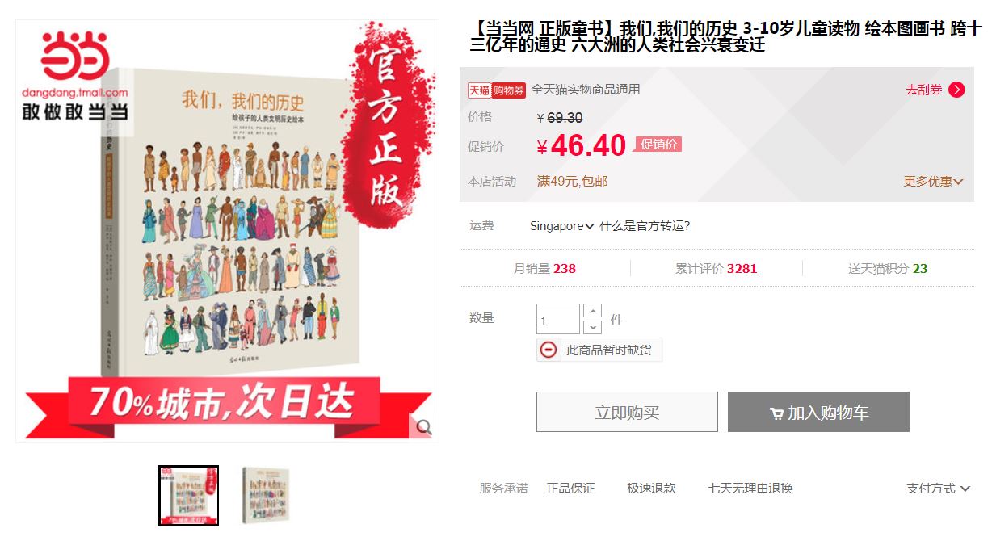This screenshot has width=992, height=541.
Task: Click the red out-of-stock icon
Action: coord(549,350)
